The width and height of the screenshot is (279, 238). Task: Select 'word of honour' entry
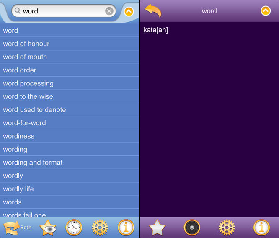point(70,44)
